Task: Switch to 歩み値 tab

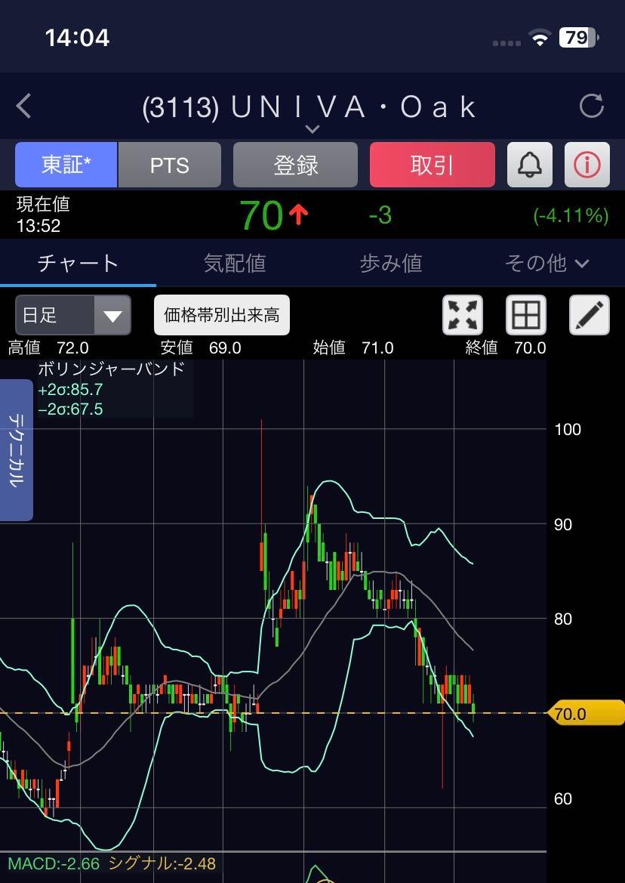Action: 391,263
